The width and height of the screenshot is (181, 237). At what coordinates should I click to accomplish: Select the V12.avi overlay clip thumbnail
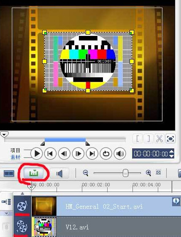point(44,227)
